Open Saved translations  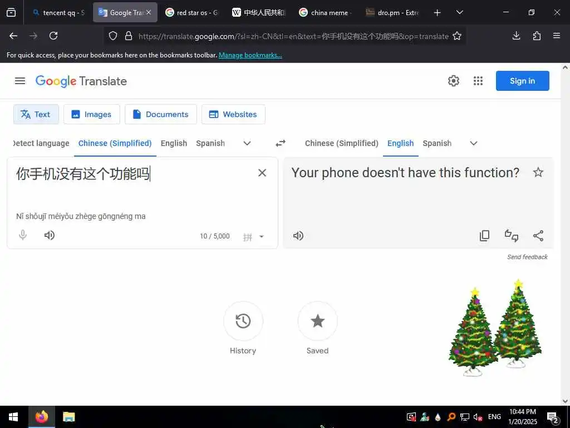pyautogui.click(x=317, y=321)
